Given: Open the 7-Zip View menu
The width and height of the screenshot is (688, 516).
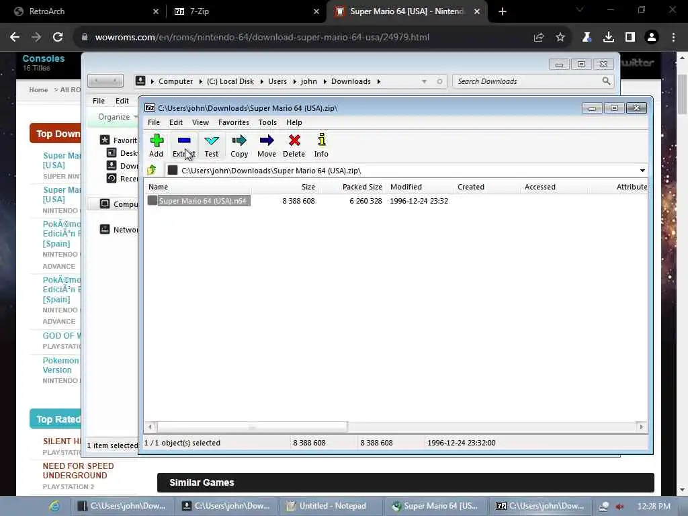Looking at the screenshot, I should pyautogui.click(x=200, y=122).
